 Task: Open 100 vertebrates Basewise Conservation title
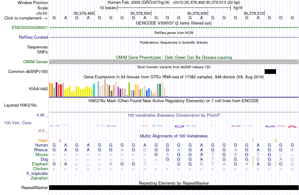click(x=173, y=115)
